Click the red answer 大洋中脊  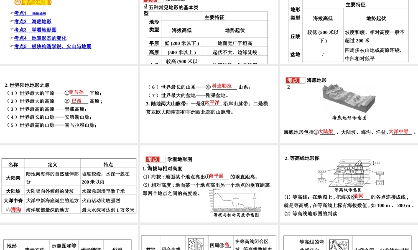(x=398, y=131)
